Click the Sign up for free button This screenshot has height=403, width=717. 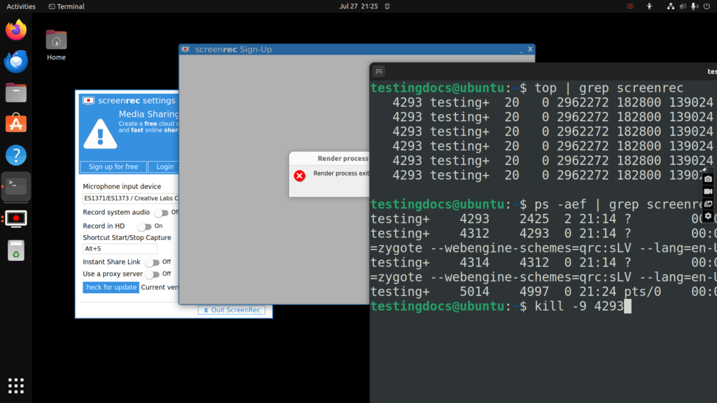coord(113,167)
